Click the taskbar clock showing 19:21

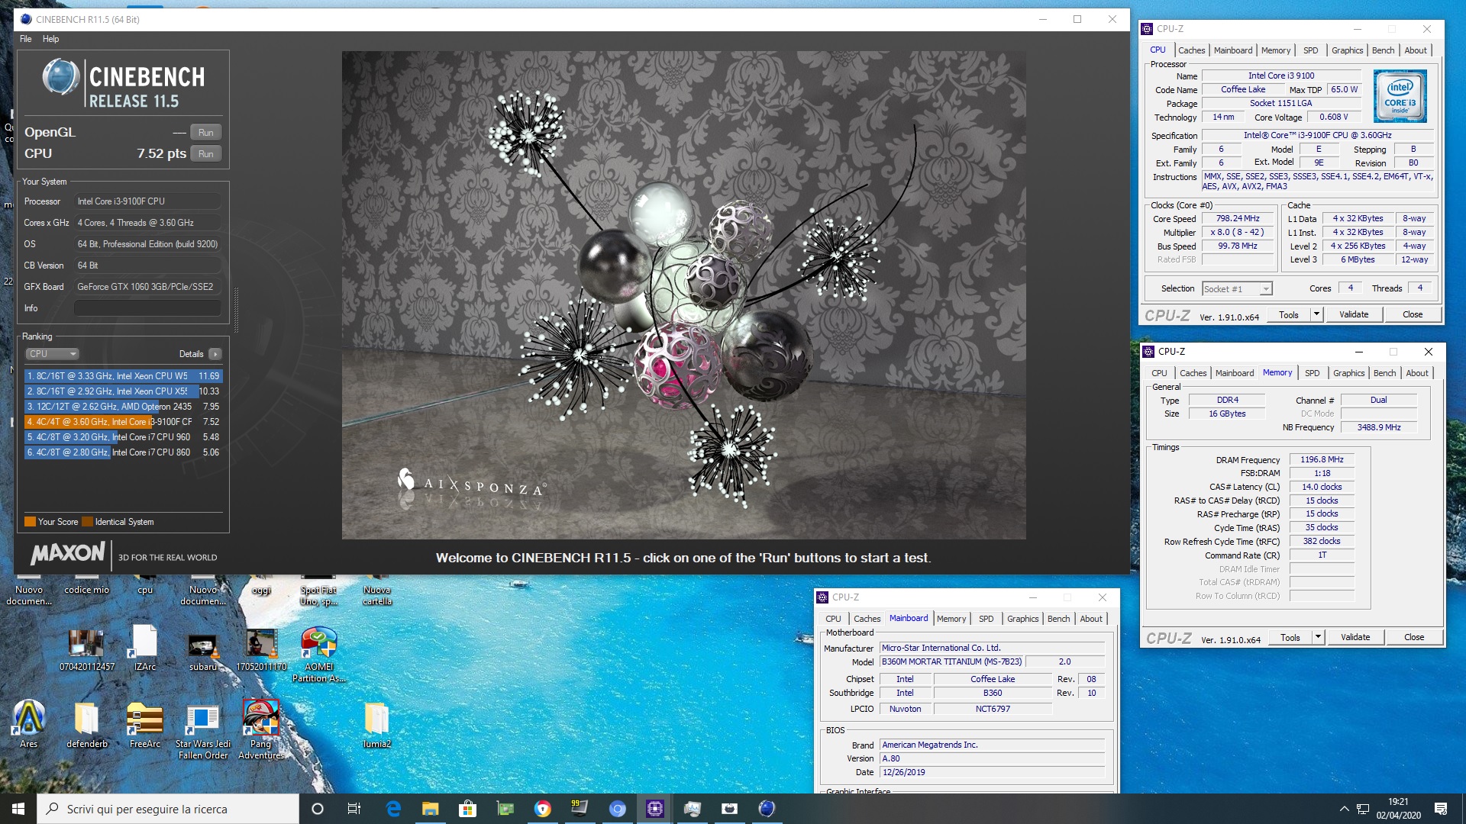1398,809
